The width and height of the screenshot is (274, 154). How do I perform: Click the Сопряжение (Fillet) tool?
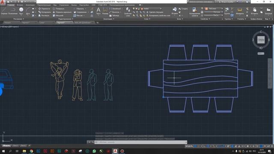(80, 12)
